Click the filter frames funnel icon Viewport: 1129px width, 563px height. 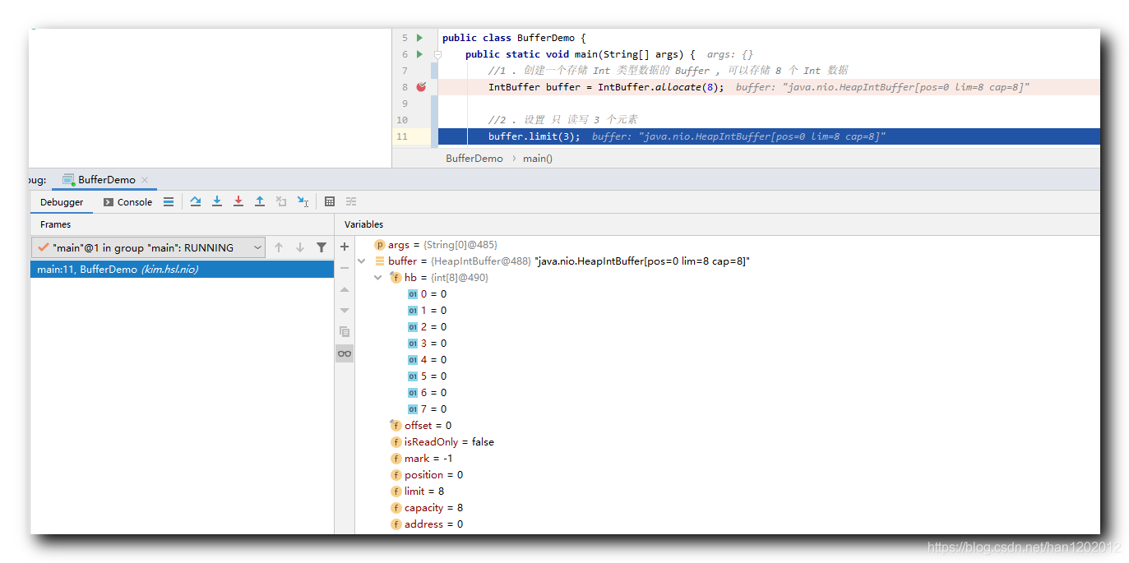point(322,247)
